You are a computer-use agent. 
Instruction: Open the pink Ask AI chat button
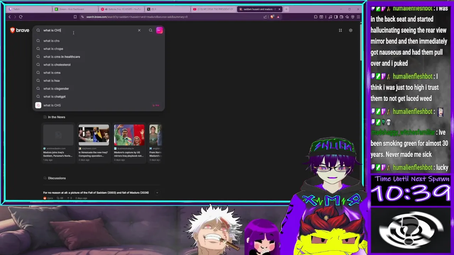click(159, 30)
